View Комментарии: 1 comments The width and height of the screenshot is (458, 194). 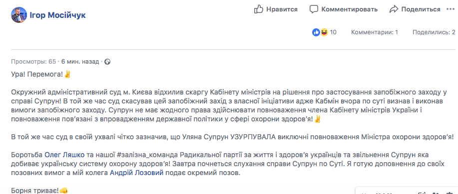[375, 32]
